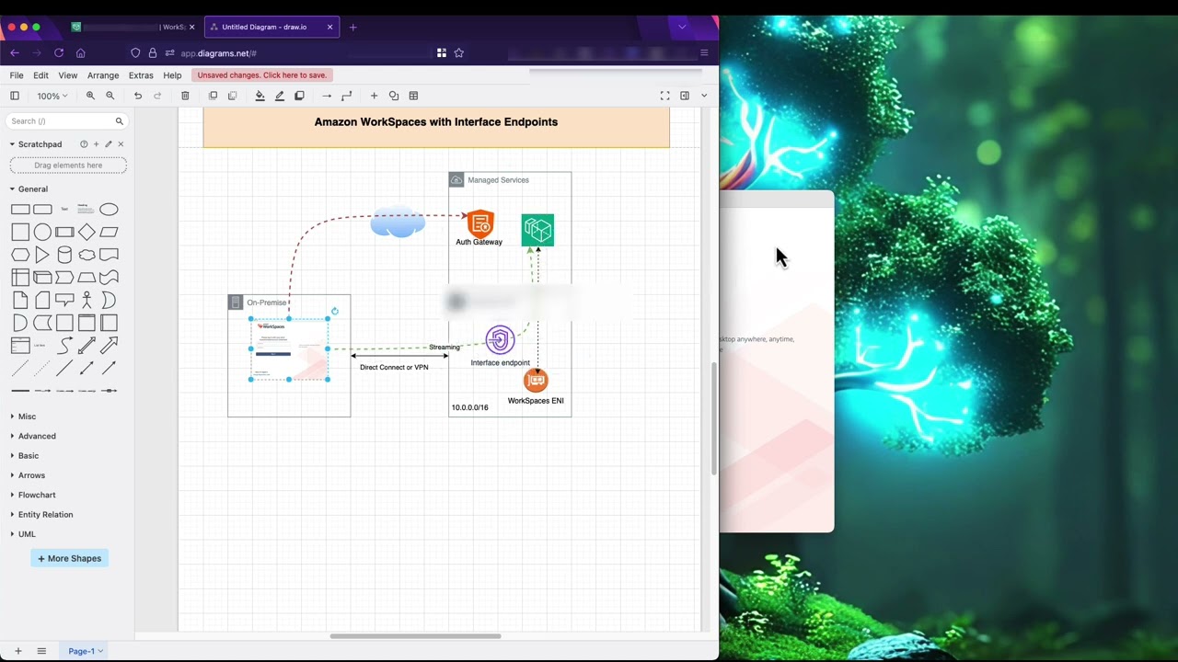Bookmark this page with star icon
This screenshot has height=662, width=1178.
pos(459,53)
